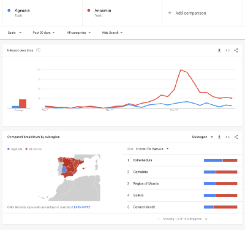Share the Interest over time chart

coord(236,50)
